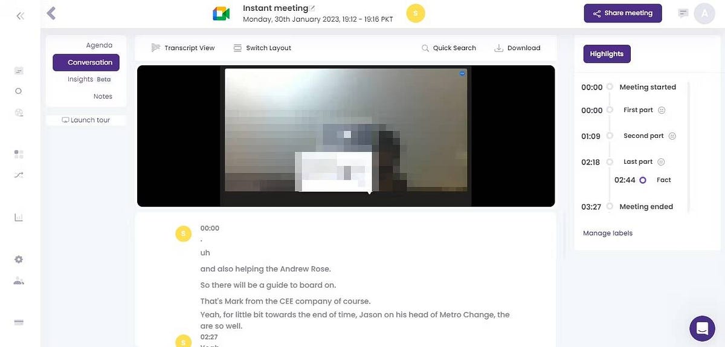Open the bar chart analytics icon in the sidebar
The width and height of the screenshot is (725, 347).
[x=19, y=217]
